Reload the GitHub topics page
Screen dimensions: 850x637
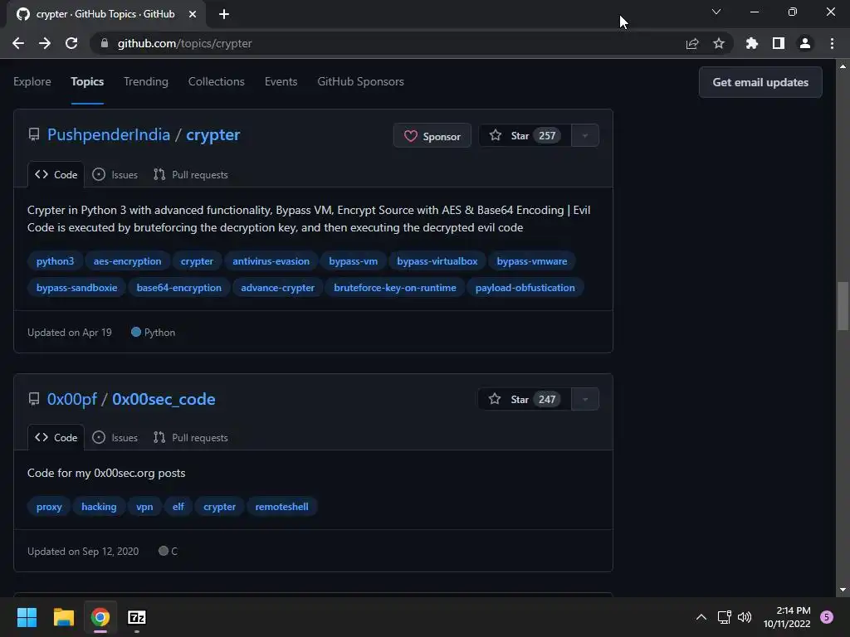(71, 43)
